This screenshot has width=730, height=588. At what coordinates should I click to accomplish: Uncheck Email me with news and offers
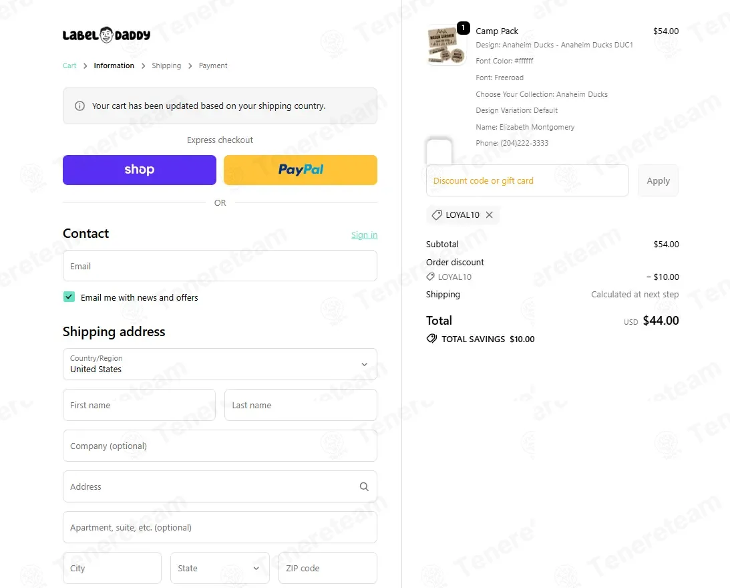coord(69,297)
